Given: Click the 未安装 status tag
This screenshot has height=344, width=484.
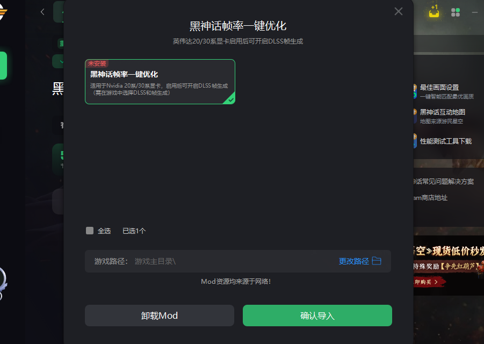Looking at the screenshot, I should 97,63.
